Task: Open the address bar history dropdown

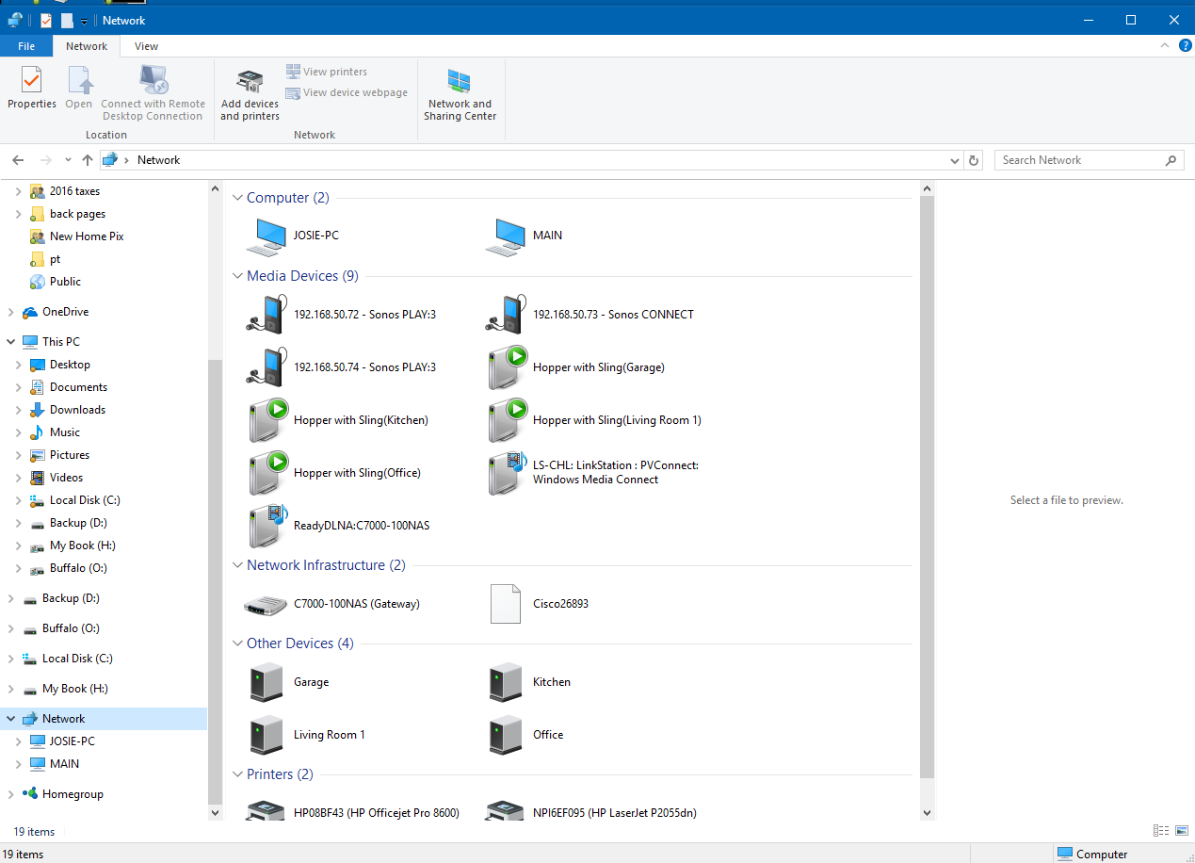Action: 956,160
